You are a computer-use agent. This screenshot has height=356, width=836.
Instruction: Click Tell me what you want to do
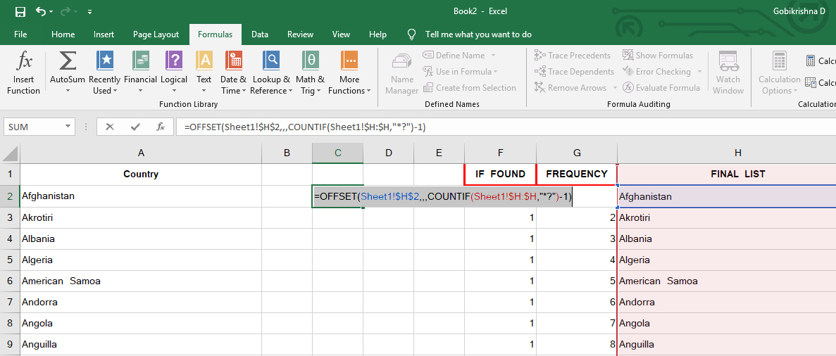(x=478, y=34)
